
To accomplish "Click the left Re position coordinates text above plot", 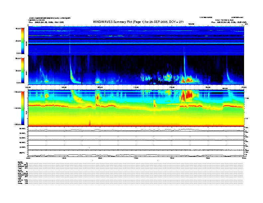I will coord(46,22).
